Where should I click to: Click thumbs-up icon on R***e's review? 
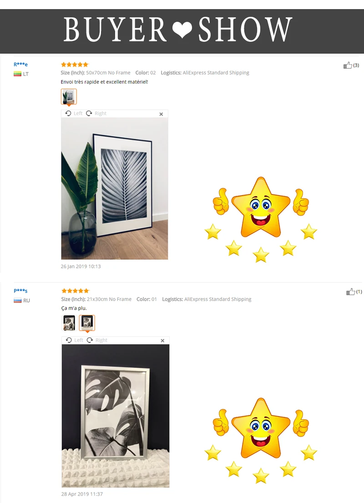click(348, 65)
